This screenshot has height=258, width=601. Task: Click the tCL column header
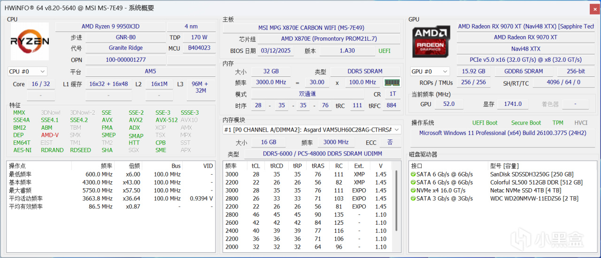coord(255,166)
